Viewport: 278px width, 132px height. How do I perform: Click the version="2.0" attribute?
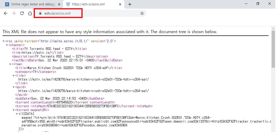(103, 41)
